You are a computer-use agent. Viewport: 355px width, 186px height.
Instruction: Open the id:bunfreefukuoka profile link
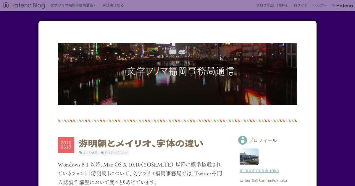[x=259, y=171]
